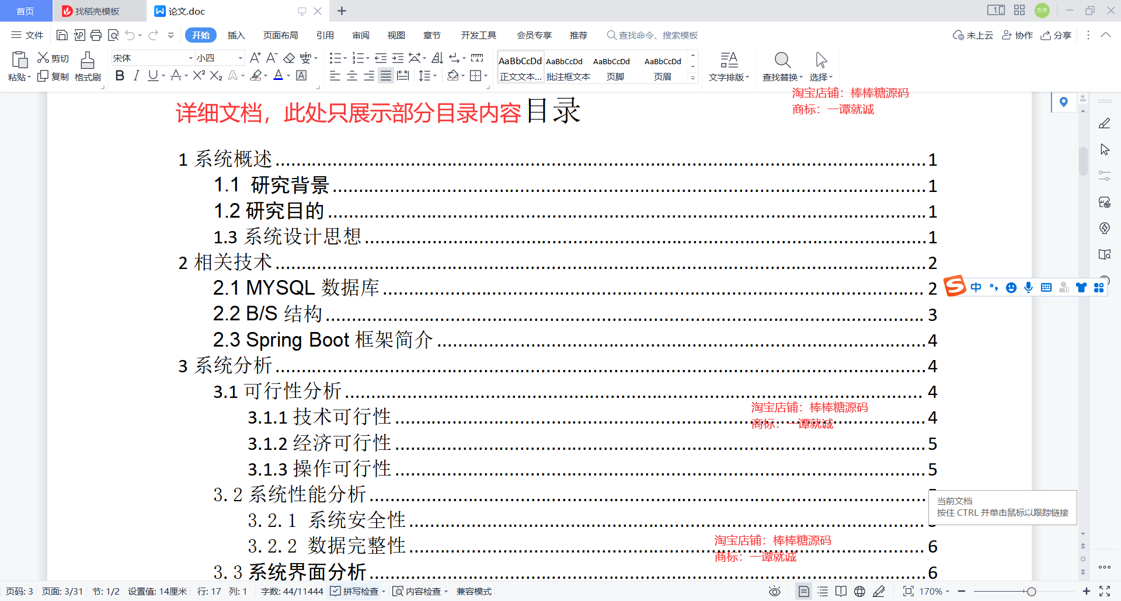Open new tab with plus button

342,11
